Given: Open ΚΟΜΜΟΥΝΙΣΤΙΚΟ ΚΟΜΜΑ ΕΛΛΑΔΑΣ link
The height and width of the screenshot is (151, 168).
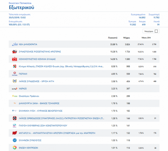Looking at the screenshot, I should [x=37, y=59].
